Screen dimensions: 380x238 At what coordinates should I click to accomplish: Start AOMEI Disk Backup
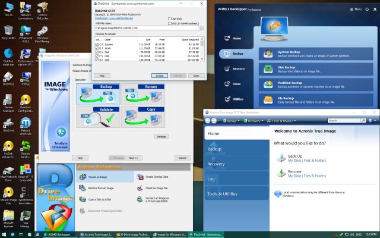316,69
